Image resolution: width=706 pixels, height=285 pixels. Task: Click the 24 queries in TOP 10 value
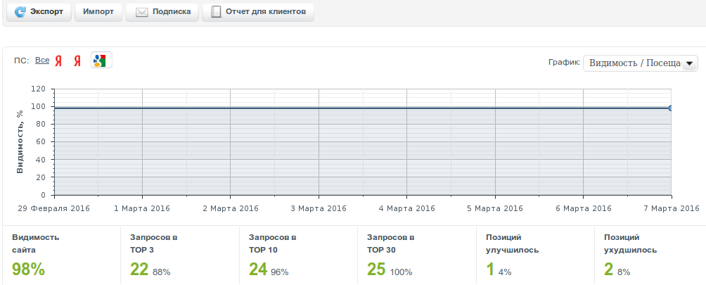click(x=257, y=269)
